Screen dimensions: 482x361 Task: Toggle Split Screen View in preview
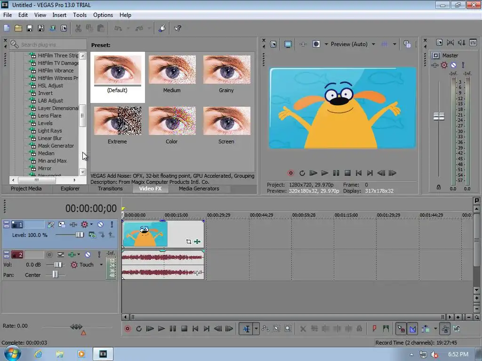[316, 44]
